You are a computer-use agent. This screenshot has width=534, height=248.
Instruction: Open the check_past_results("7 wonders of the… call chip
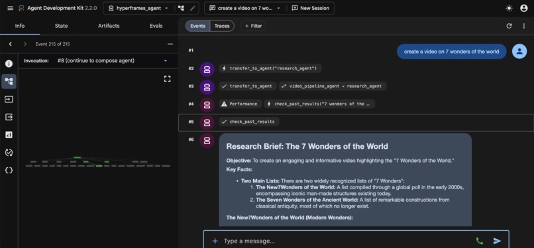point(319,104)
